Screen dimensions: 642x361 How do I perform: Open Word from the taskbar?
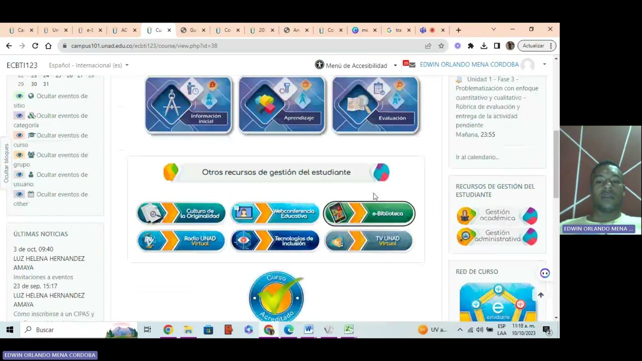point(308,329)
